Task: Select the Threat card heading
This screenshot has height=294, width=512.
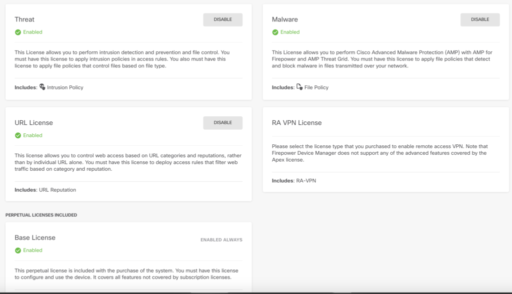Action: click(24, 19)
